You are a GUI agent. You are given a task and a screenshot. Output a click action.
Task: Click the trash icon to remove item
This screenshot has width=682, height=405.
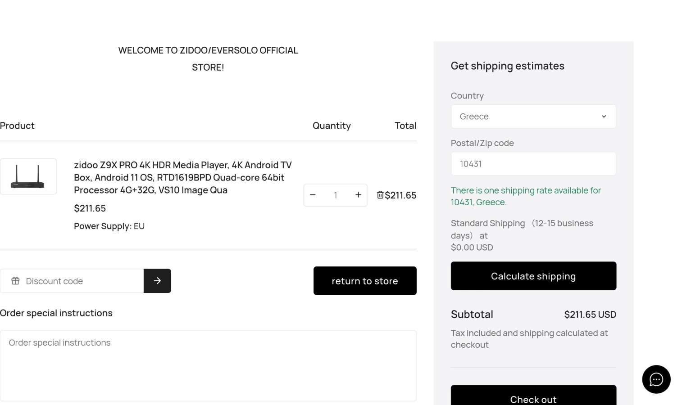coord(380,195)
